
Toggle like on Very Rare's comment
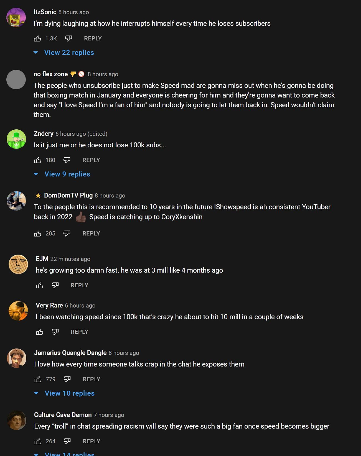click(40, 332)
